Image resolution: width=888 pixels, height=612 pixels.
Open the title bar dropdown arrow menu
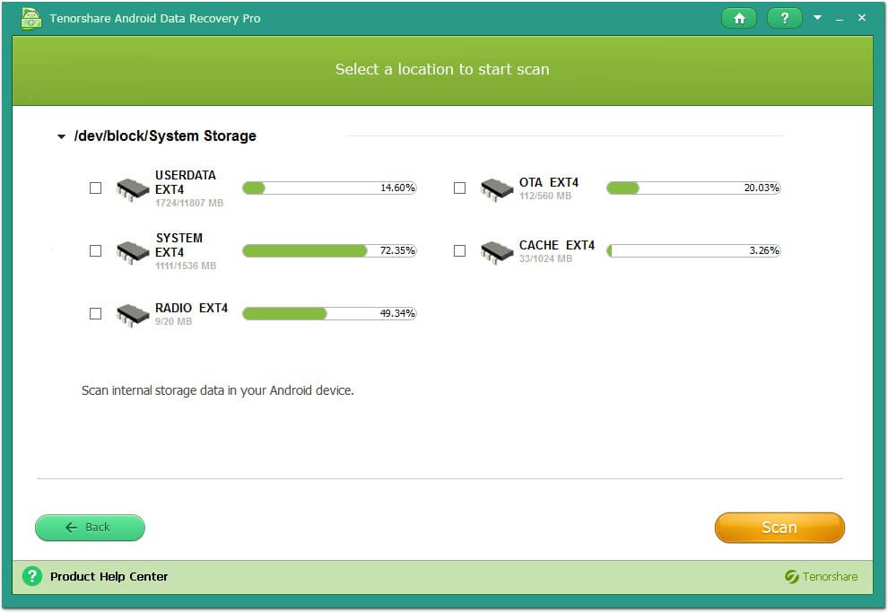click(x=817, y=18)
